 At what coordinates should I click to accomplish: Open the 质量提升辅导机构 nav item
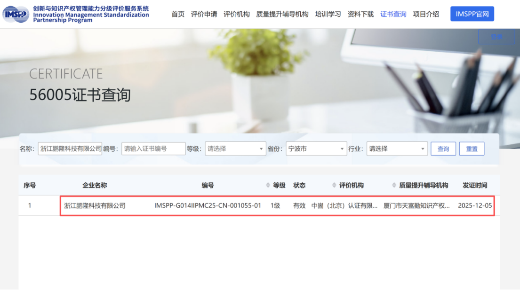tap(282, 14)
